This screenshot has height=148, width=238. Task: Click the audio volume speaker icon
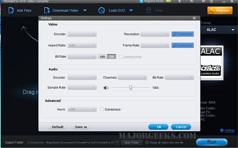pos(106,88)
